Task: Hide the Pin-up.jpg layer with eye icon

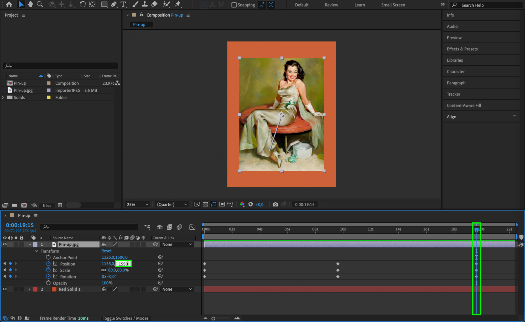Action: coord(4,244)
